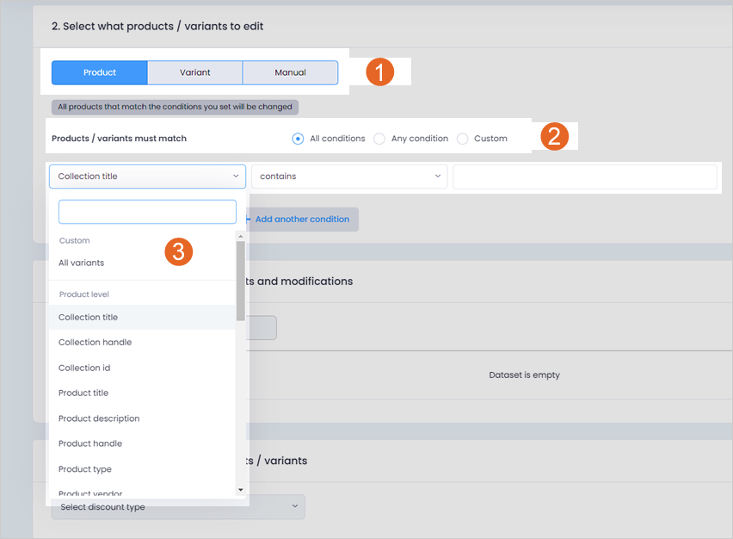Select the Product tab button
The height and width of the screenshot is (539, 733).
100,72
